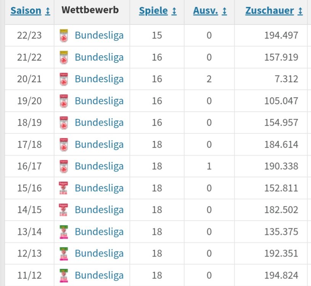The height and width of the screenshot is (286, 311).
Task: Open Bundesliga link for season 14/15
Action: coord(99,210)
